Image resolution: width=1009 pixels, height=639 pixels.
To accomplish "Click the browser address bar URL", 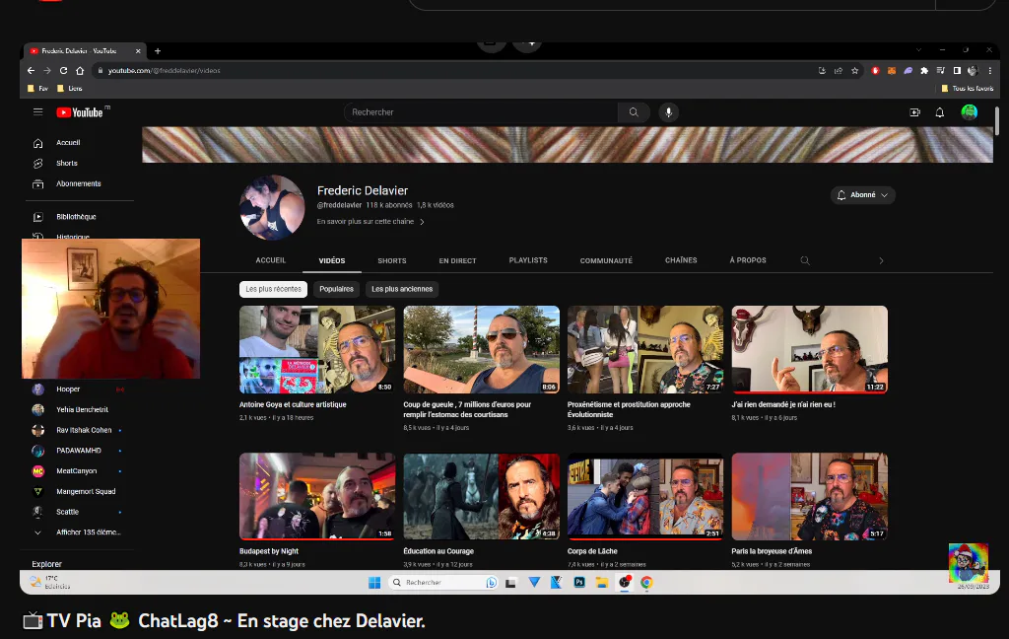I will point(165,71).
